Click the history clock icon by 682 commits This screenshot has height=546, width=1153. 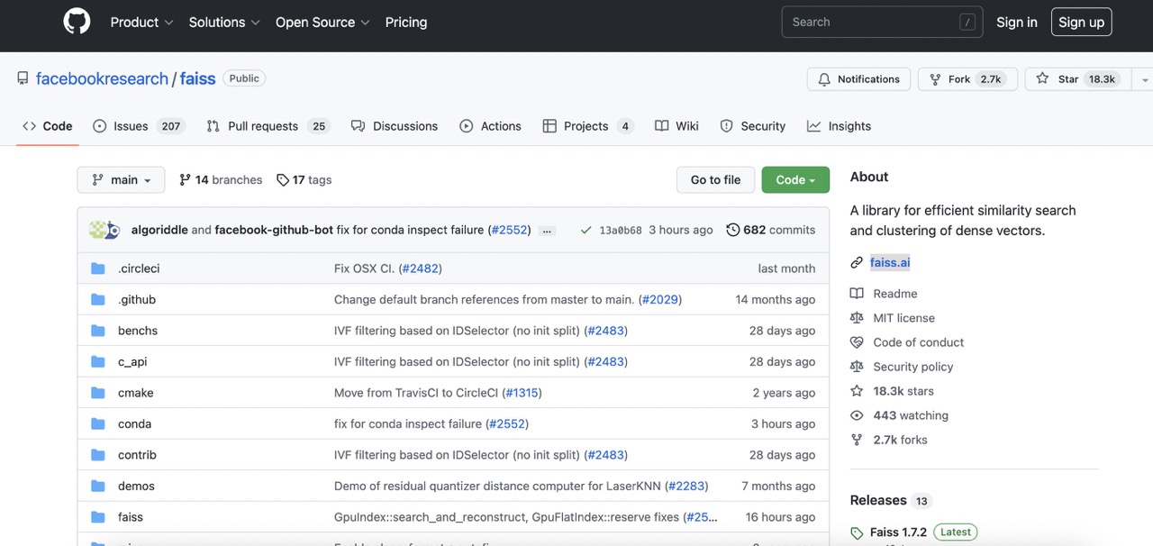pos(732,230)
